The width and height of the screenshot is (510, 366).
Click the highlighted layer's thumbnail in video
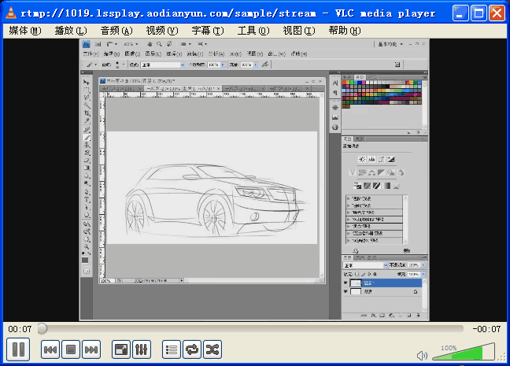pos(356,283)
